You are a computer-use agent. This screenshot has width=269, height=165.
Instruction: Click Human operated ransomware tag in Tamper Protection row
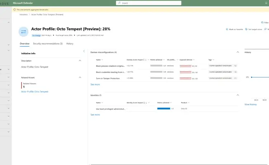point(221,78)
